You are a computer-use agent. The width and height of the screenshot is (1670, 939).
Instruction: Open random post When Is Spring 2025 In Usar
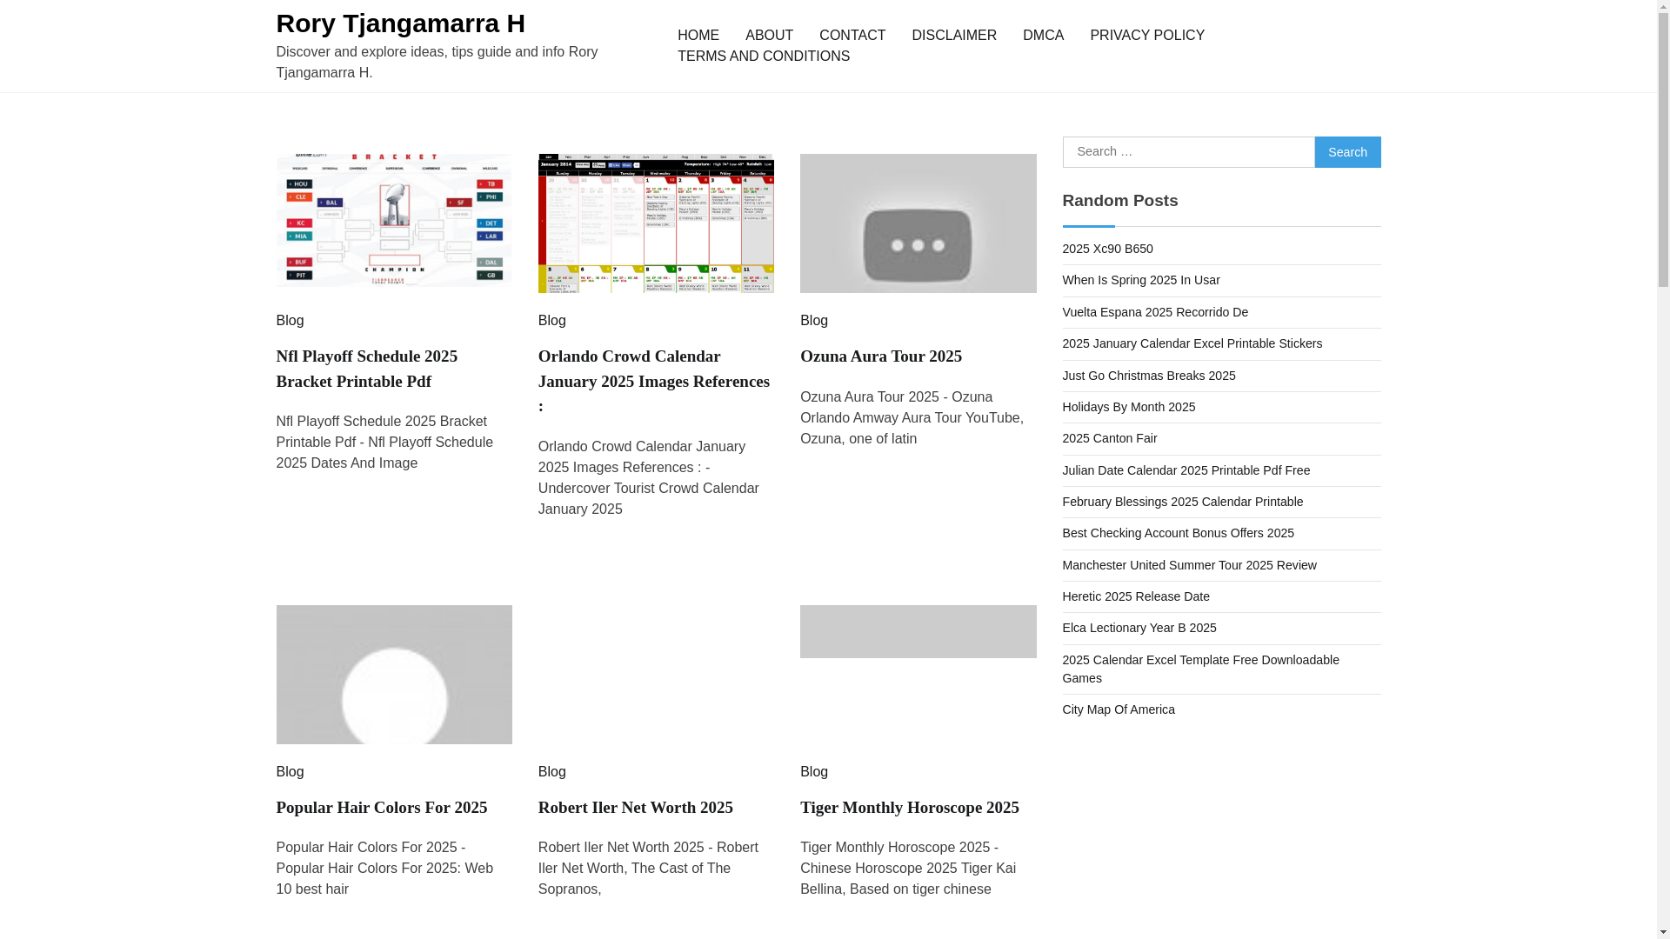coord(1141,280)
